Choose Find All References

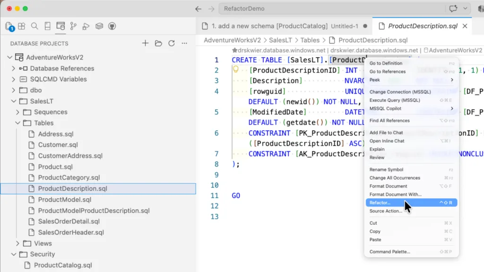[412, 120]
